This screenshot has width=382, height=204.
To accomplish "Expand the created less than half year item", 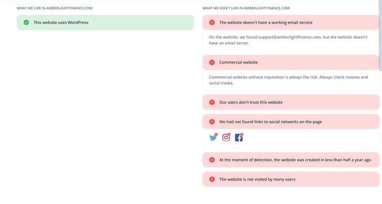I will coord(291,160).
